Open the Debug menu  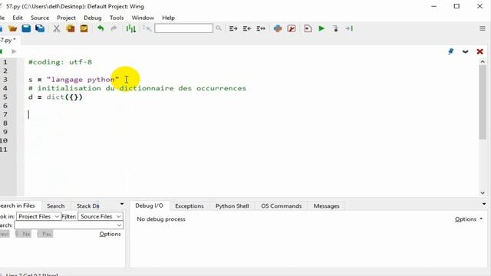coord(92,18)
